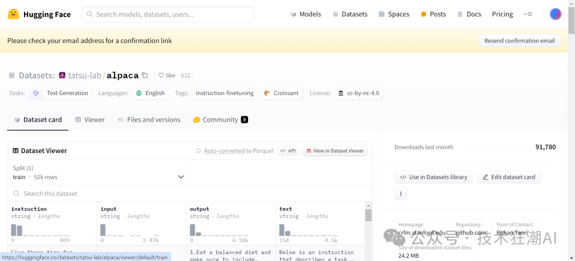Click the cc-by-nc-4.0 license tag
The width and height of the screenshot is (575, 261).
359,93
